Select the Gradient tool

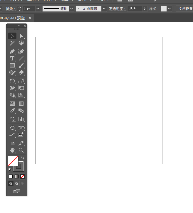click(x=21, y=104)
